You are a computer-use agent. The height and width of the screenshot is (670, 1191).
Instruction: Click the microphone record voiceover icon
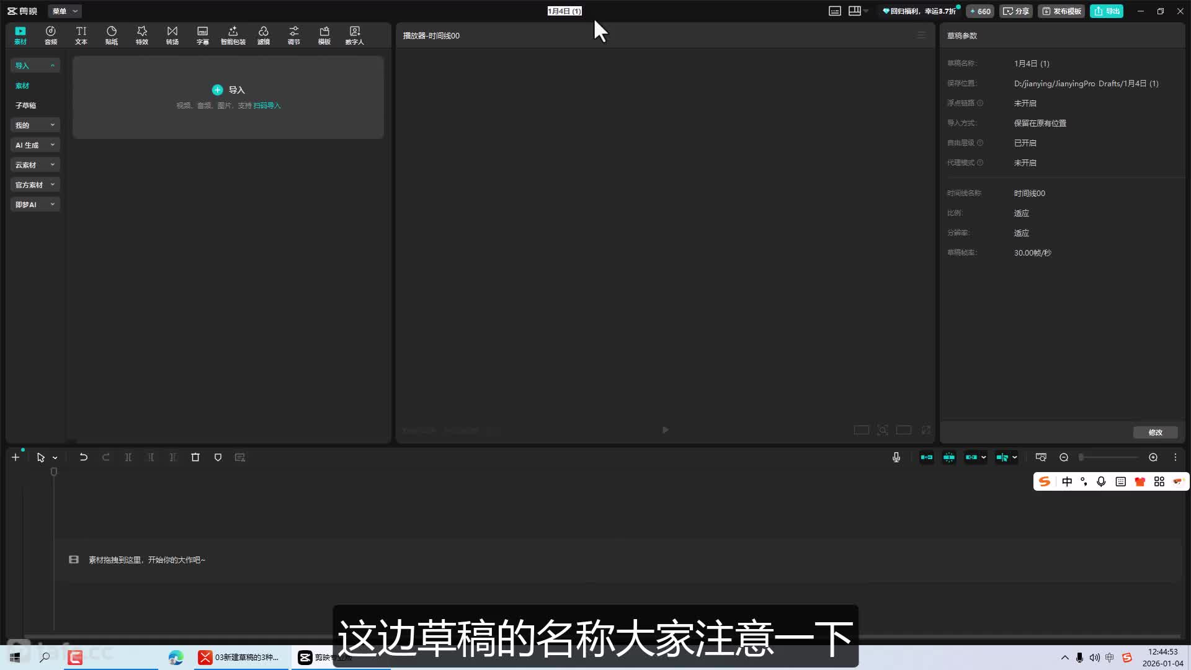(x=896, y=457)
